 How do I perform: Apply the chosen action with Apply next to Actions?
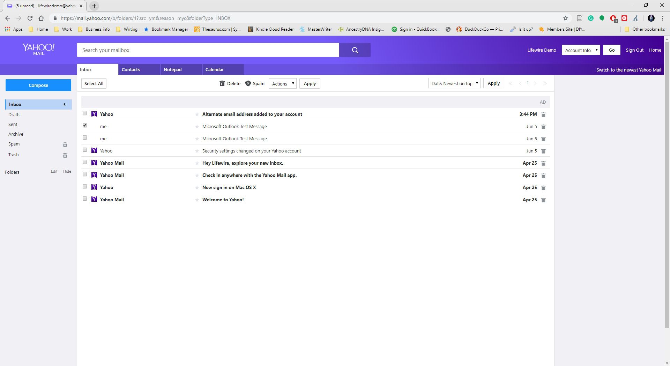[310, 83]
